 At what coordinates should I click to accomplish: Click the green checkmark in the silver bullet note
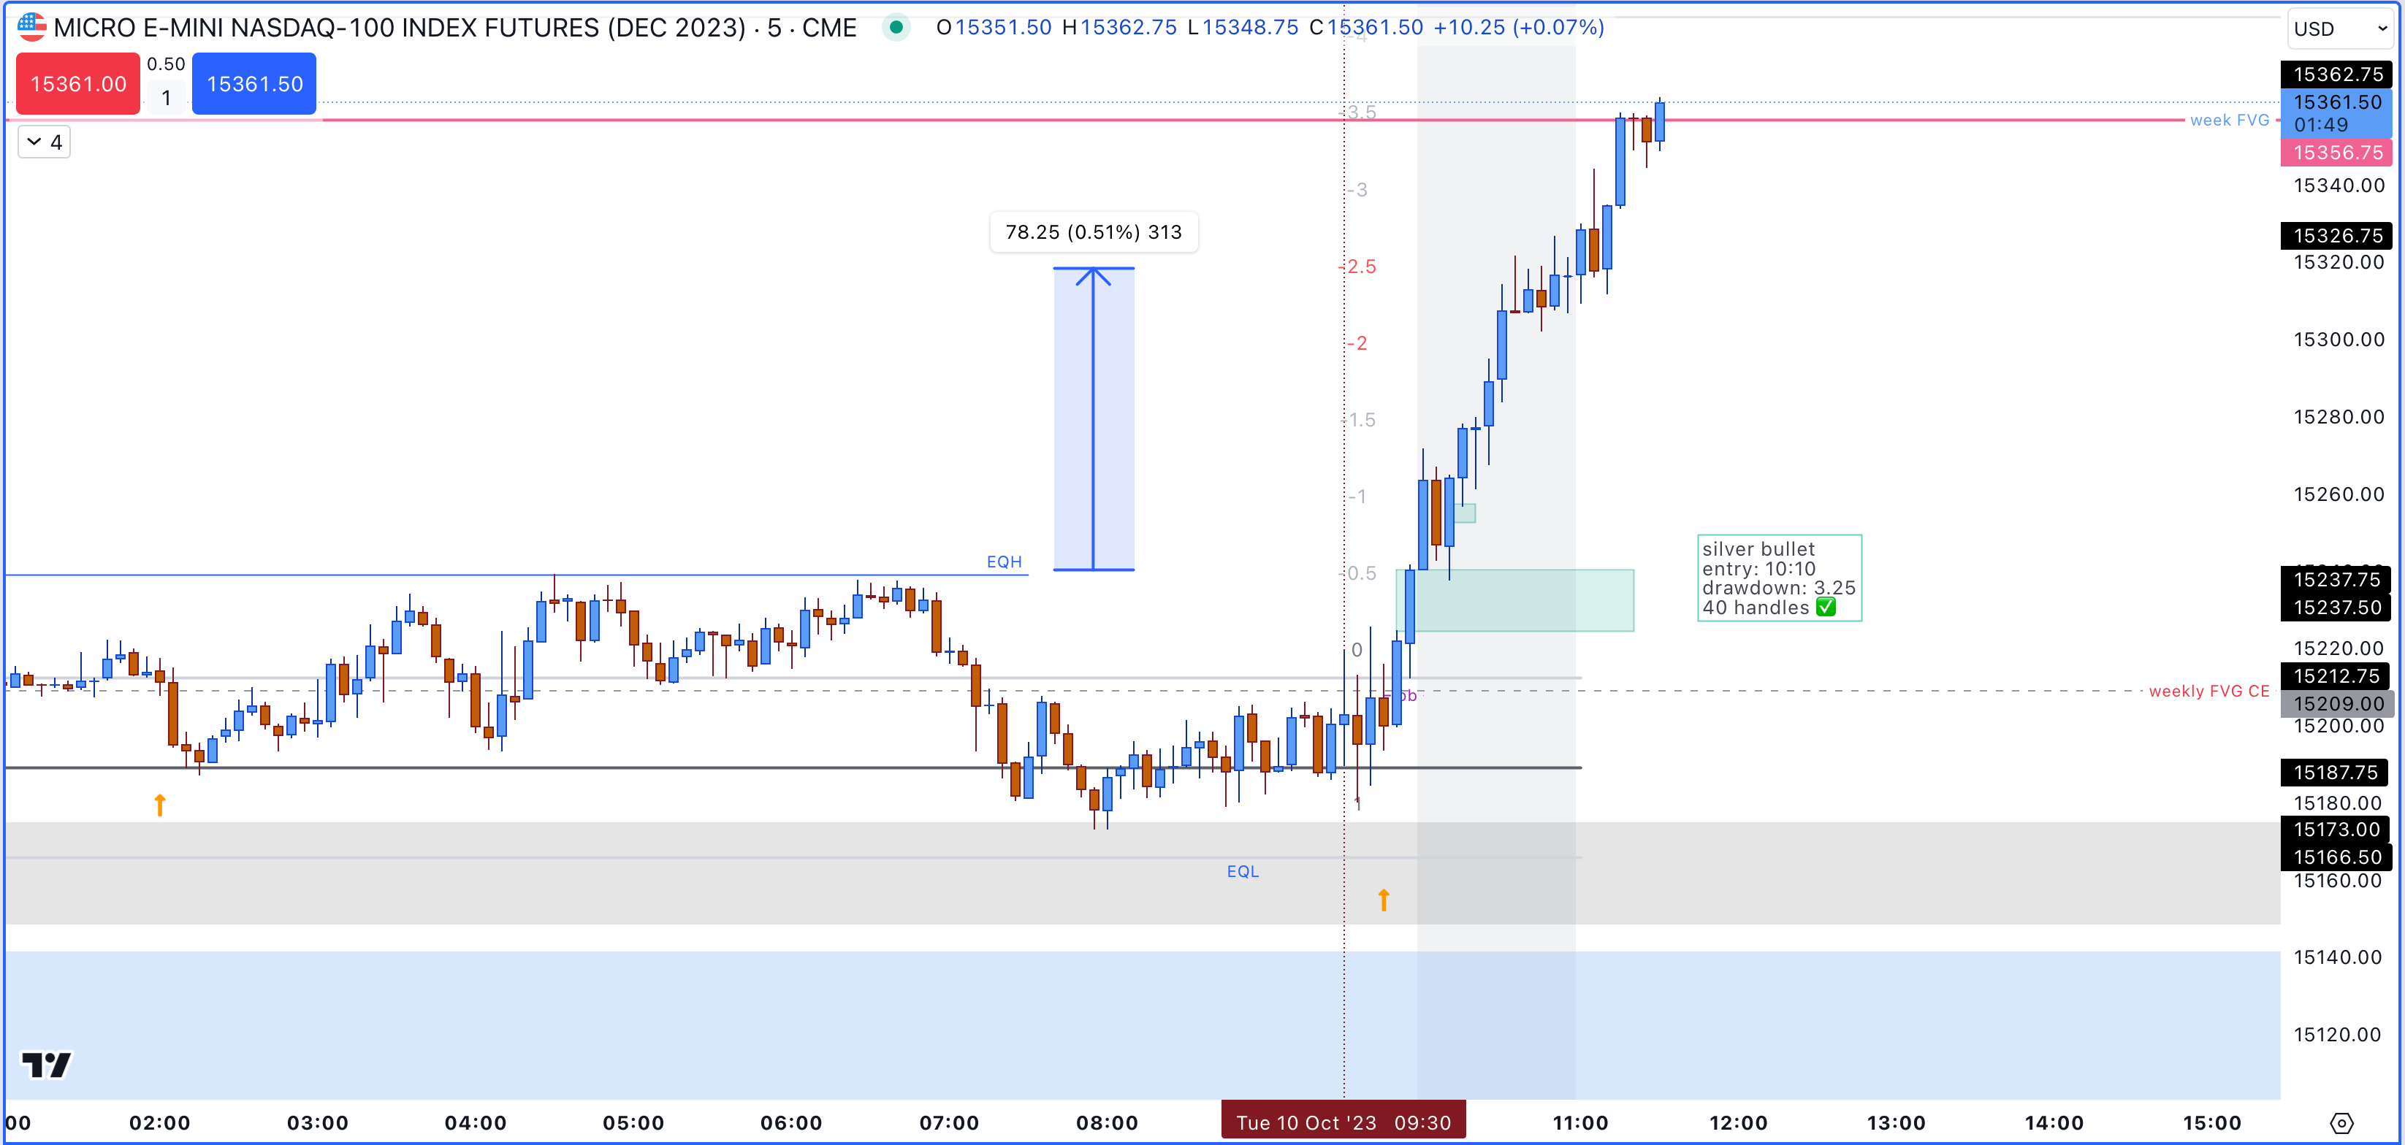tap(1826, 608)
